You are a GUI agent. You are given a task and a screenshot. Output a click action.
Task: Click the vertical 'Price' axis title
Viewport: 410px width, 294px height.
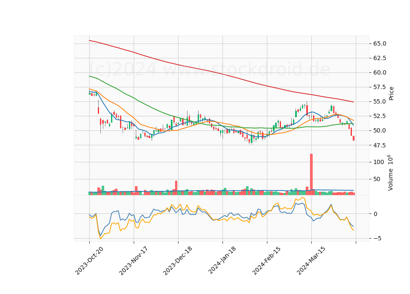point(391,93)
